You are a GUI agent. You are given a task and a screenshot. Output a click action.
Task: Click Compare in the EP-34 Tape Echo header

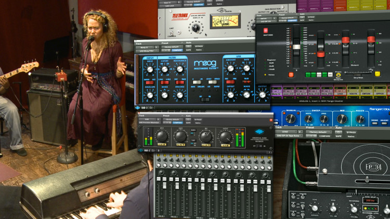[x=324, y=136]
